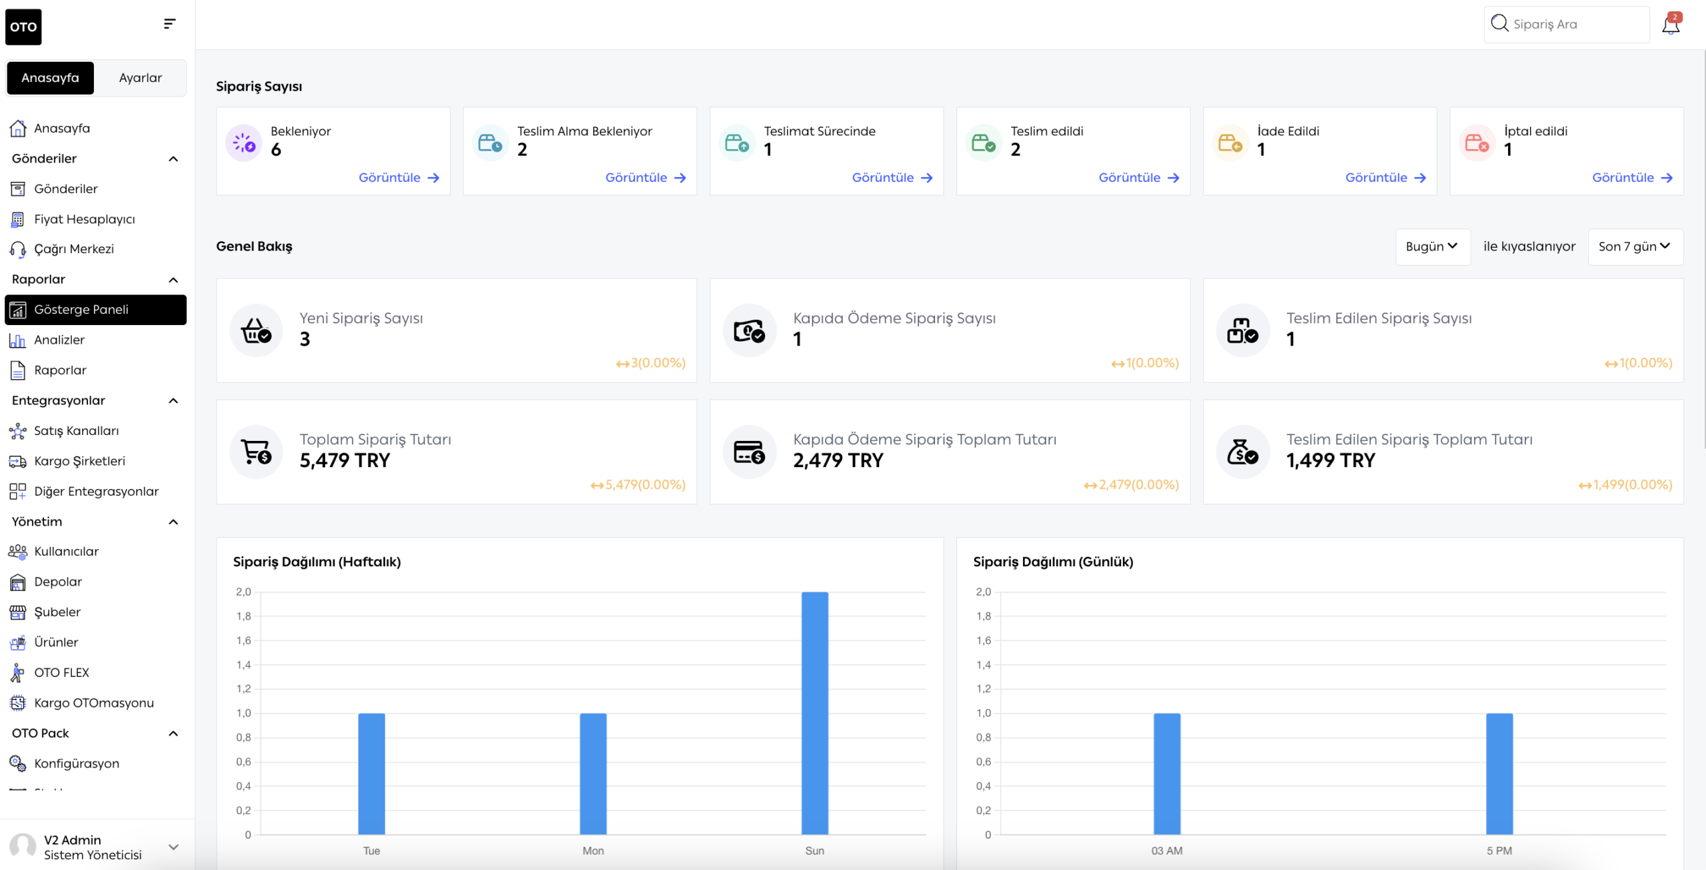The height and width of the screenshot is (870, 1706).
Task: Click the Teslim edildi icon
Action: click(983, 143)
